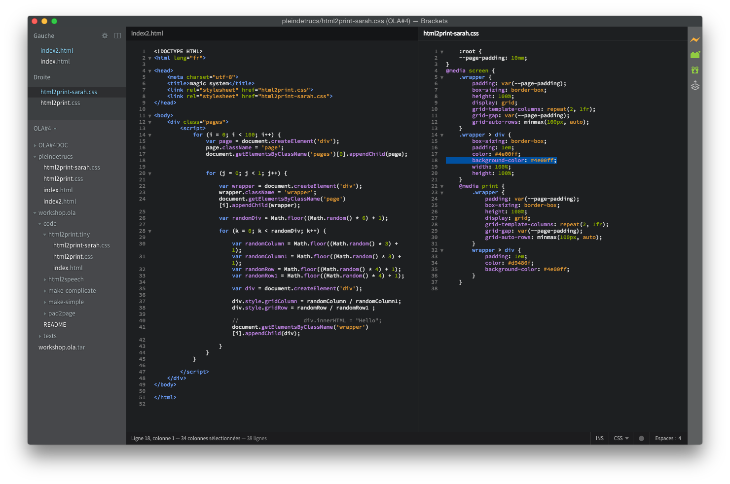The height and width of the screenshot is (484, 730).
Task: Open Live Preview with the lightning icon
Action: pos(695,39)
